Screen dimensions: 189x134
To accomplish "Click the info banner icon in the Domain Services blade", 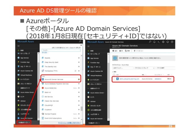I will click(x=115, y=58).
